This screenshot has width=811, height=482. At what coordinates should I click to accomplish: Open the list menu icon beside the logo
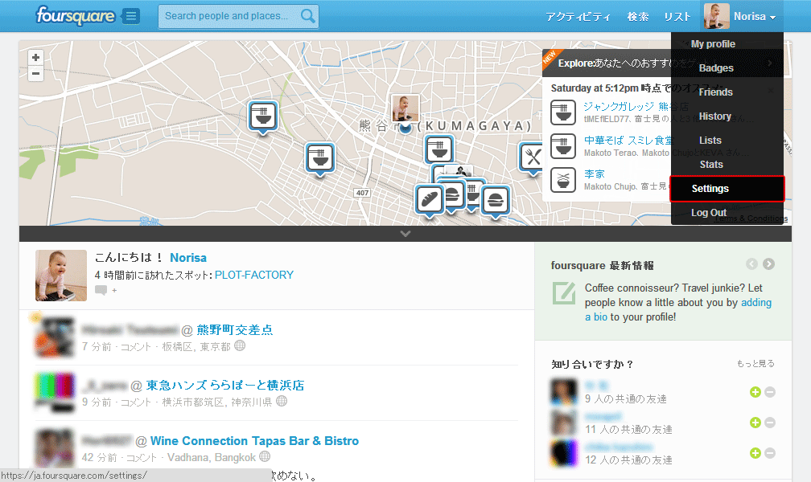pyautogui.click(x=131, y=17)
